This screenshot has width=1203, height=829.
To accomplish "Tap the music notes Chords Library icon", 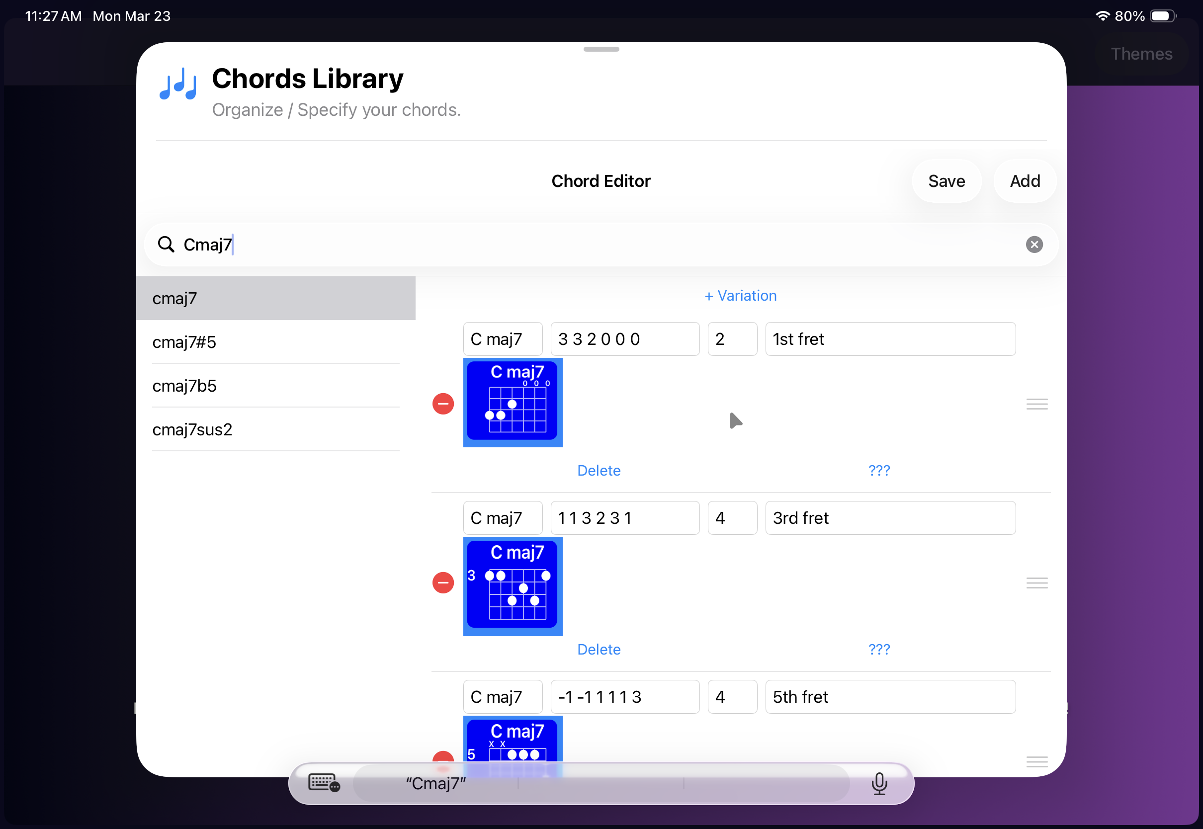I will (x=178, y=84).
